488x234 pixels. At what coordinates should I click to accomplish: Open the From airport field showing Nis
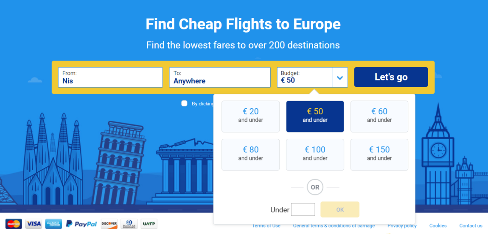coord(110,77)
